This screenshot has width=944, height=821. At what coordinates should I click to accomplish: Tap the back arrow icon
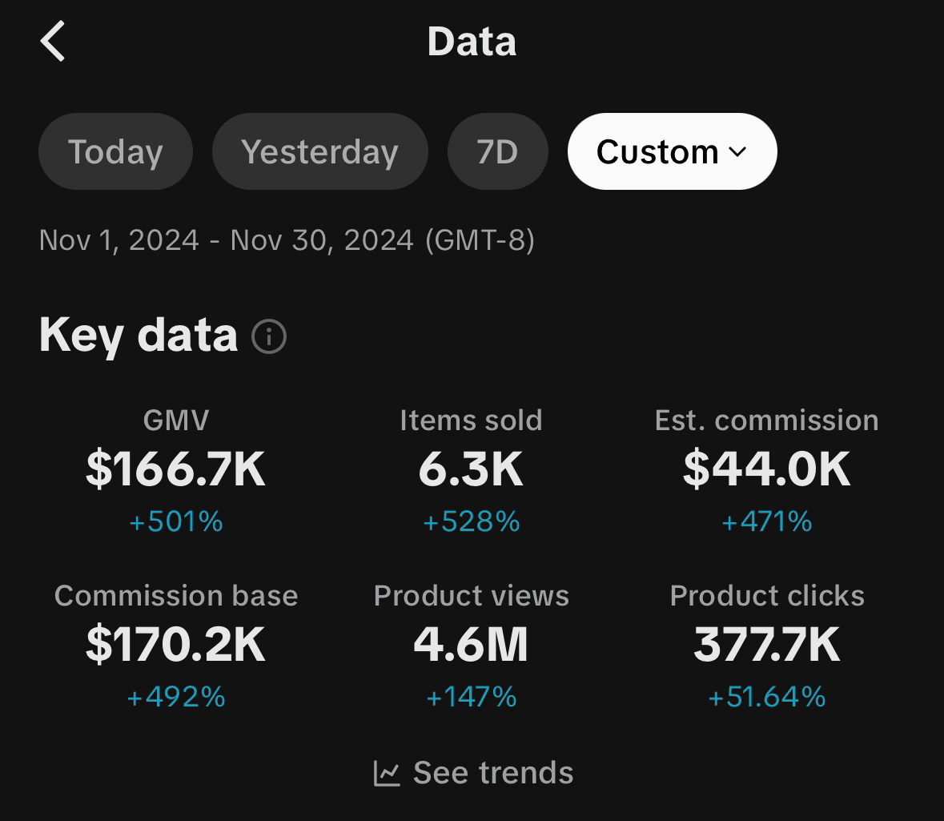tap(53, 42)
